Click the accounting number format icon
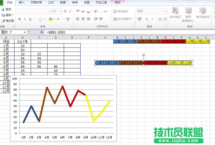Image resolution: width=215 pixels, height=145 pixels. click(139, 19)
